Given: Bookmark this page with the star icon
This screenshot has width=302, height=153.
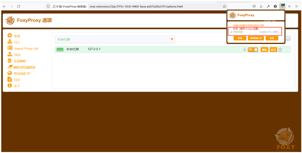Looking at the screenshot, I should pos(225,6).
